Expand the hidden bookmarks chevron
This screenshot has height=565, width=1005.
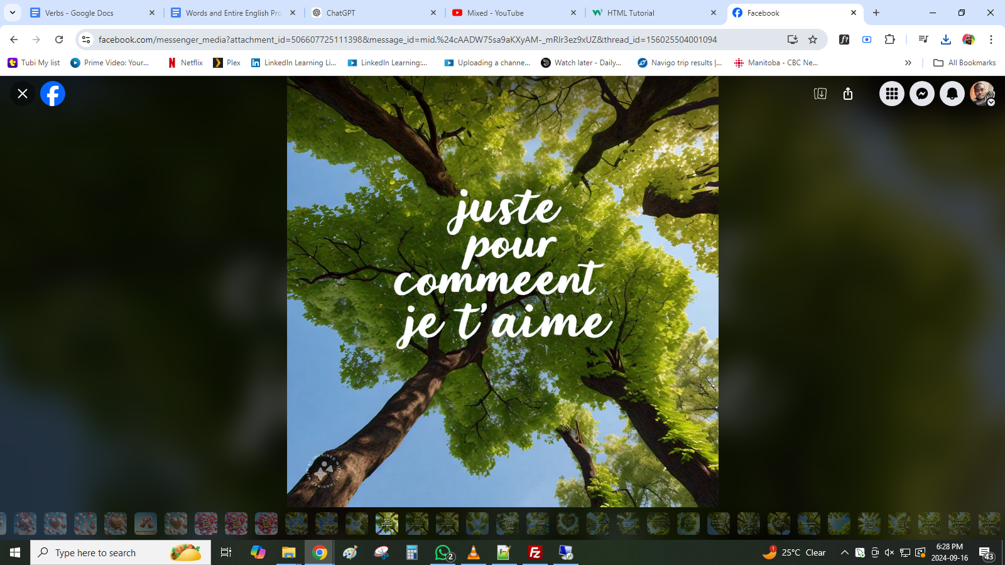[908, 63]
